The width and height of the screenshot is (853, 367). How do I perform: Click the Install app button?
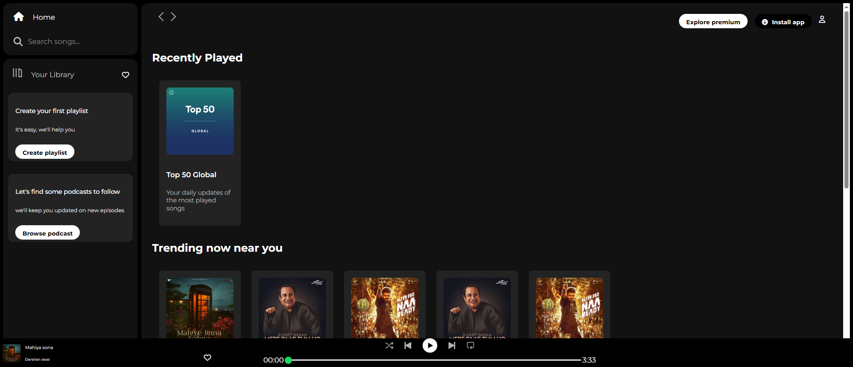[x=783, y=22]
